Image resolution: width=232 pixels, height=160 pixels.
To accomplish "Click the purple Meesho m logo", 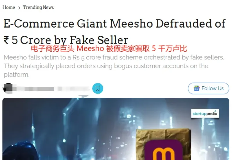I will [x=164, y=150].
